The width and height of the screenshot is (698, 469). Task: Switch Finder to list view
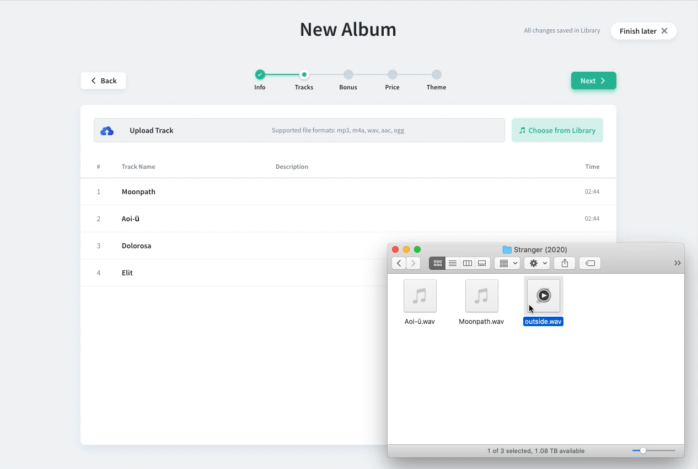[452, 263]
